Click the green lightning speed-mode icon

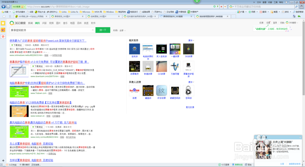[218, 7]
